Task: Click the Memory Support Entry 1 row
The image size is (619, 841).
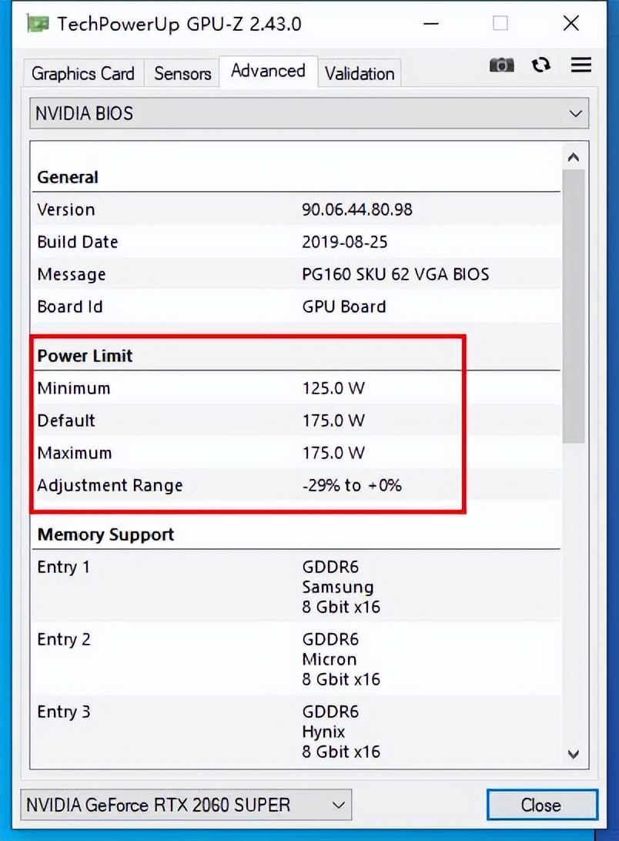Action: (296, 587)
